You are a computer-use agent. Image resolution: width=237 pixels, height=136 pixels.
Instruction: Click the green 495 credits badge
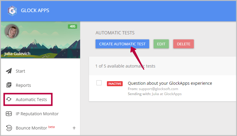tap(73, 26)
